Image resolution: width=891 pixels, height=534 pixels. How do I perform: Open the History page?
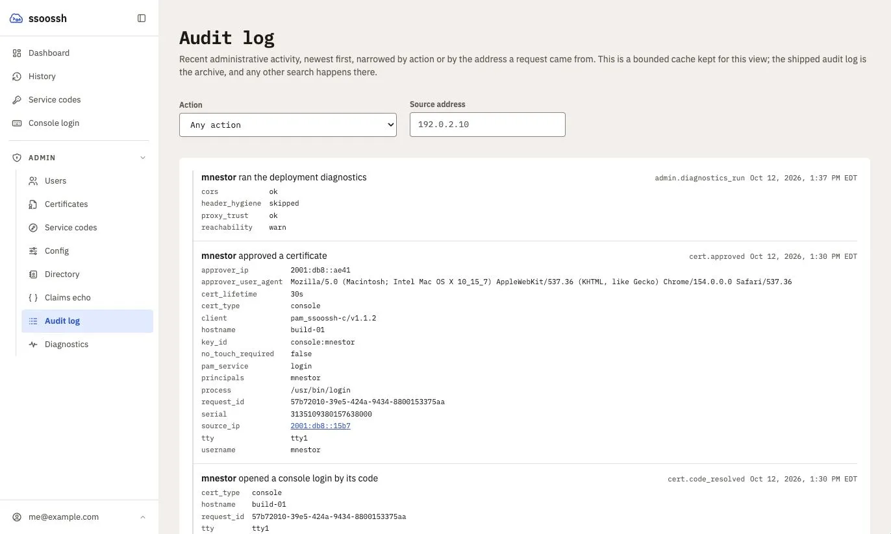79,77
